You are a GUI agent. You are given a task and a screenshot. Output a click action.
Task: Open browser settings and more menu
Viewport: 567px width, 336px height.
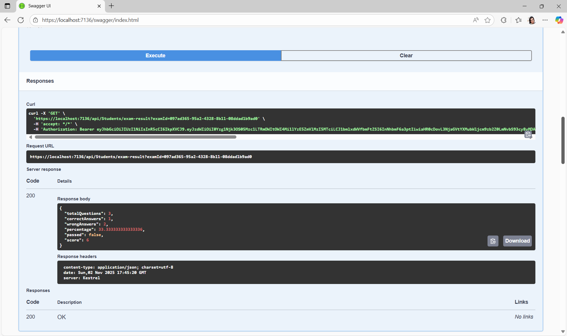tap(545, 20)
